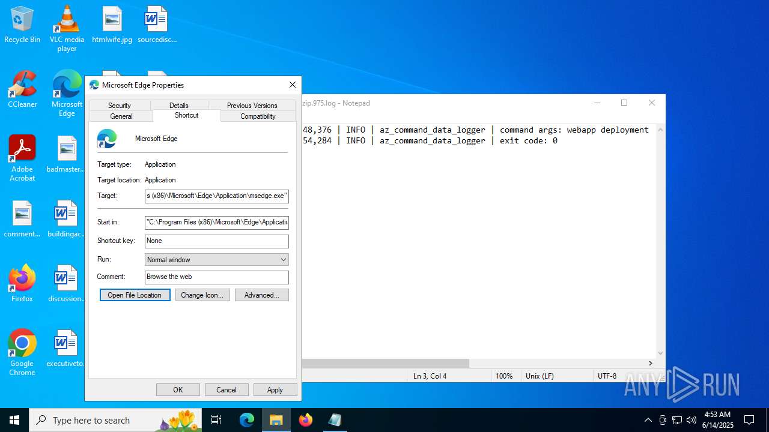Select the badmaster image file icon
Screen dimensions: 769x432
coord(67,155)
